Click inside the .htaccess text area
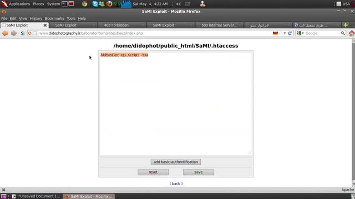Image resolution: width=355 pixels, height=199 pixels. (176, 103)
